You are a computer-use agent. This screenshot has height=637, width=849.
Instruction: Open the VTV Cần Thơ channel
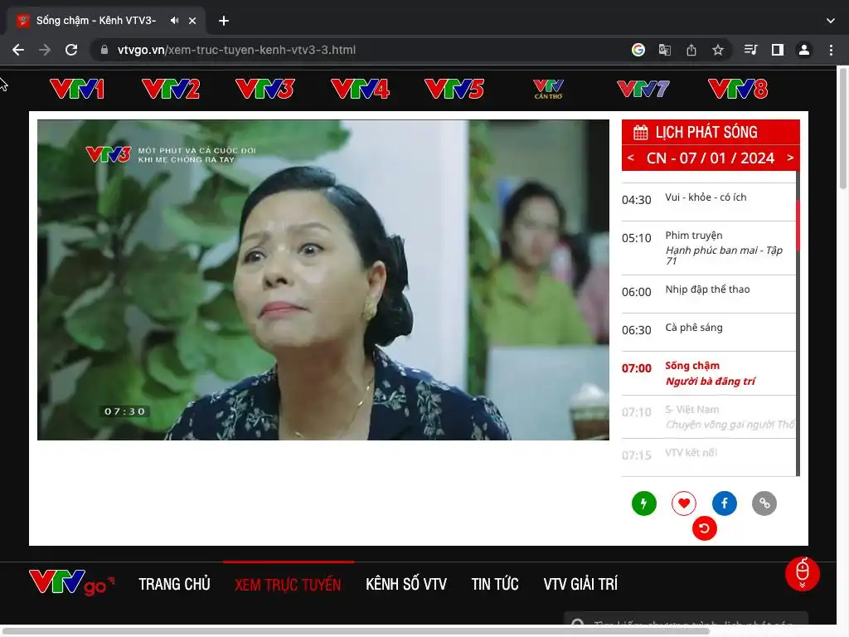548,90
